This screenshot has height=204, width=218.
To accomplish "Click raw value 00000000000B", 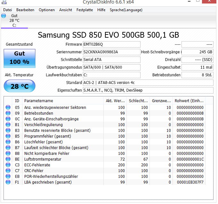I will [x=190, y=119].
